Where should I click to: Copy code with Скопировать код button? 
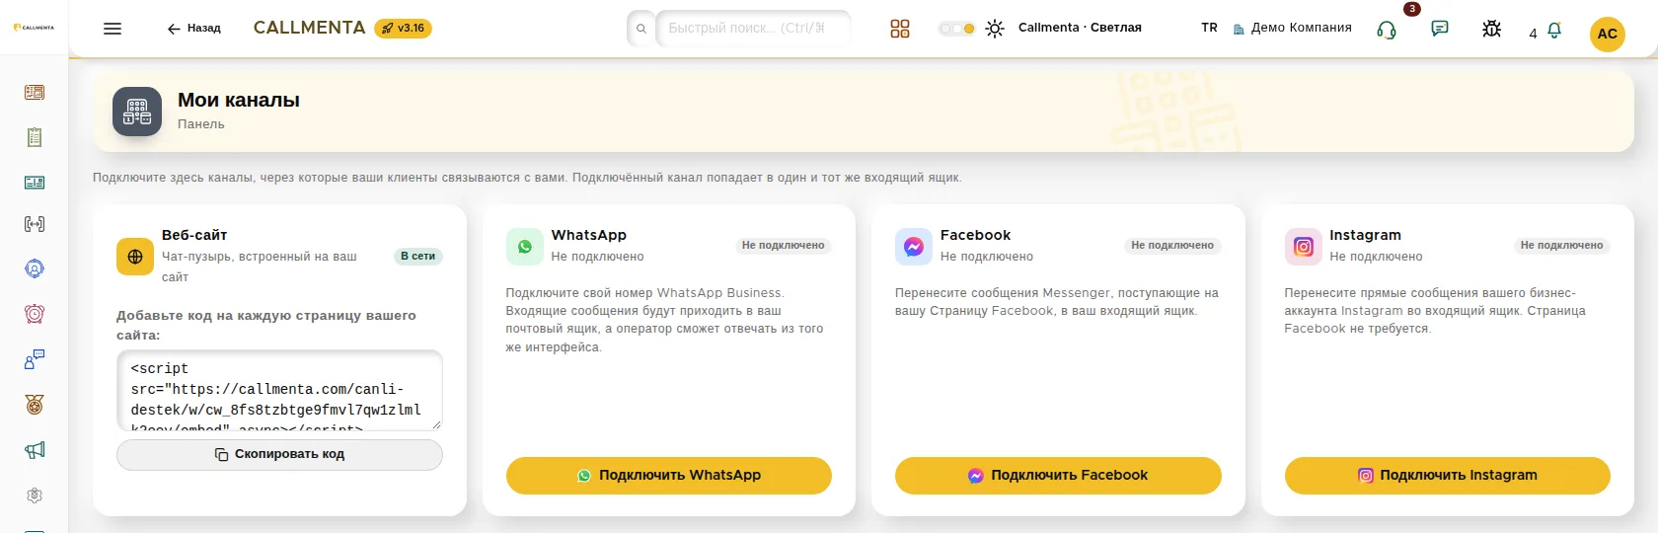(x=279, y=454)
